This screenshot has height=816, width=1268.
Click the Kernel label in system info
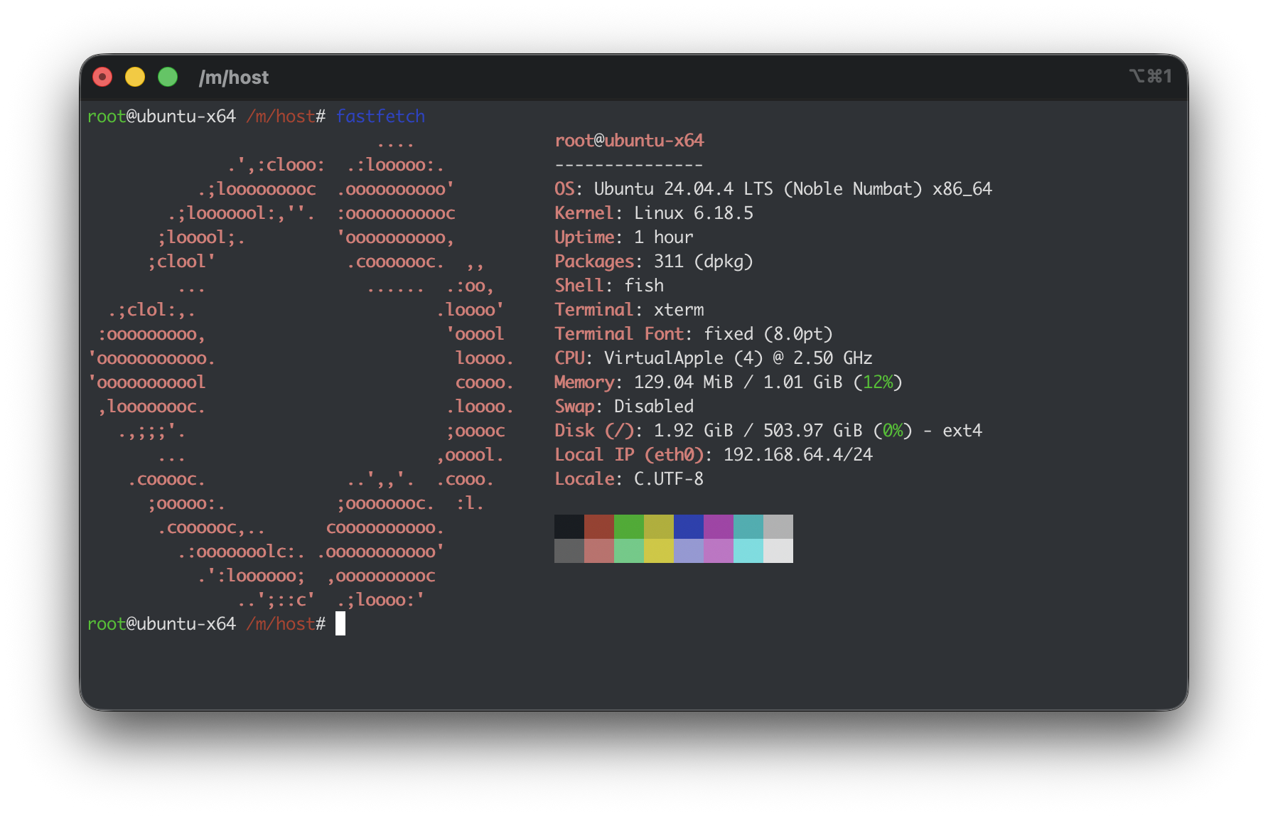click(584, 213)
